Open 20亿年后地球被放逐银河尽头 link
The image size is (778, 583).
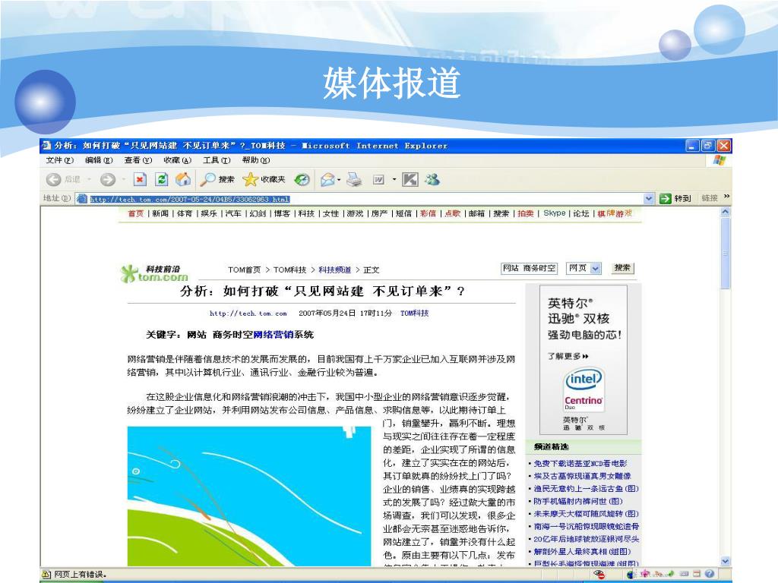click(587, 539)
